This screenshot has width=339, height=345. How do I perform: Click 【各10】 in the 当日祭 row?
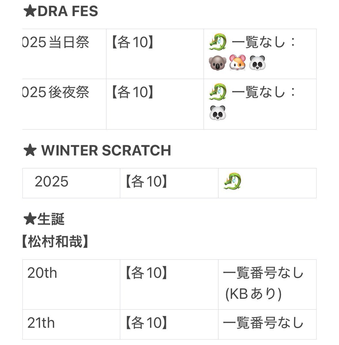(133, 43)
